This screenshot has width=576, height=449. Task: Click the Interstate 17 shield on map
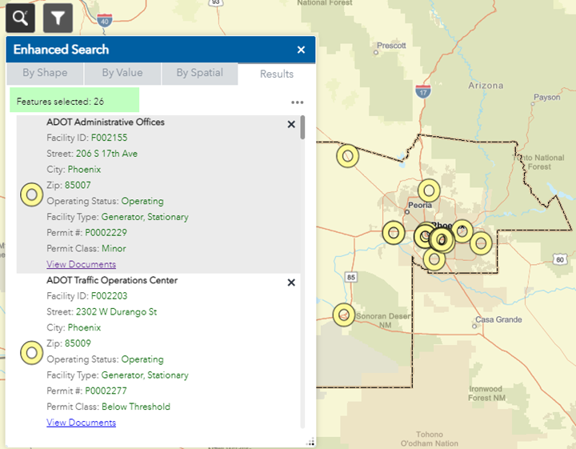423,91
